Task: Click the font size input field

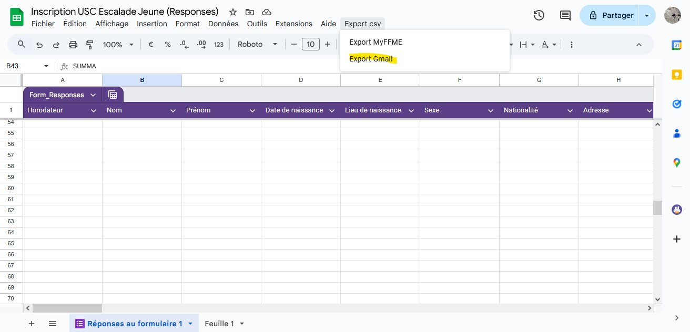Action: [311, 45]
